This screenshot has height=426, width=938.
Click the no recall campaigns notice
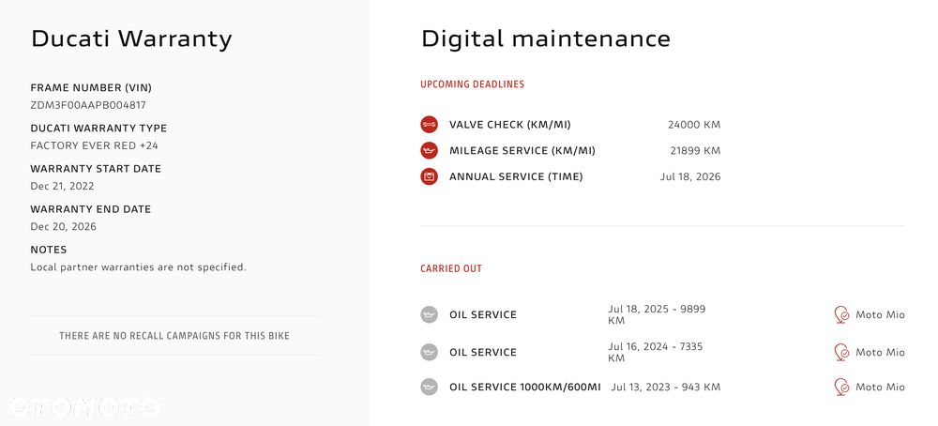[174, 336]
